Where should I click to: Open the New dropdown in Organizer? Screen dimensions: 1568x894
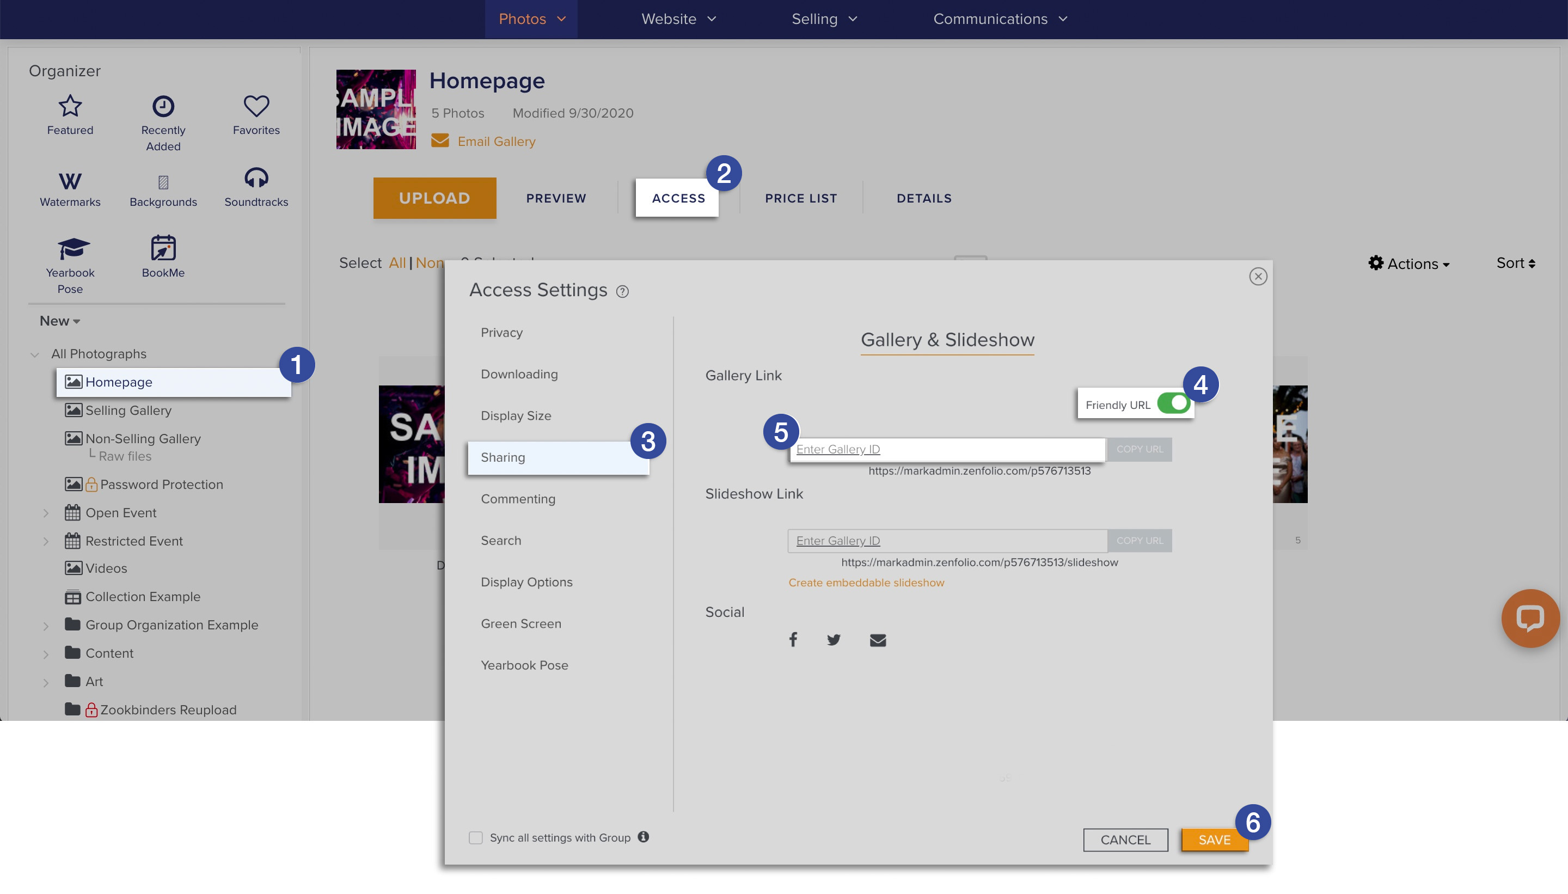[x=60, y=321]
